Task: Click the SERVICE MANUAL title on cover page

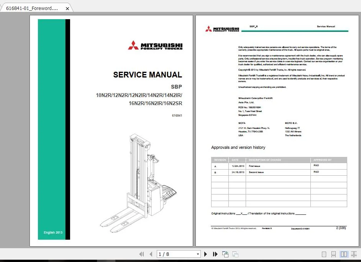Action: pyautogui.click(x=148, y=75)
